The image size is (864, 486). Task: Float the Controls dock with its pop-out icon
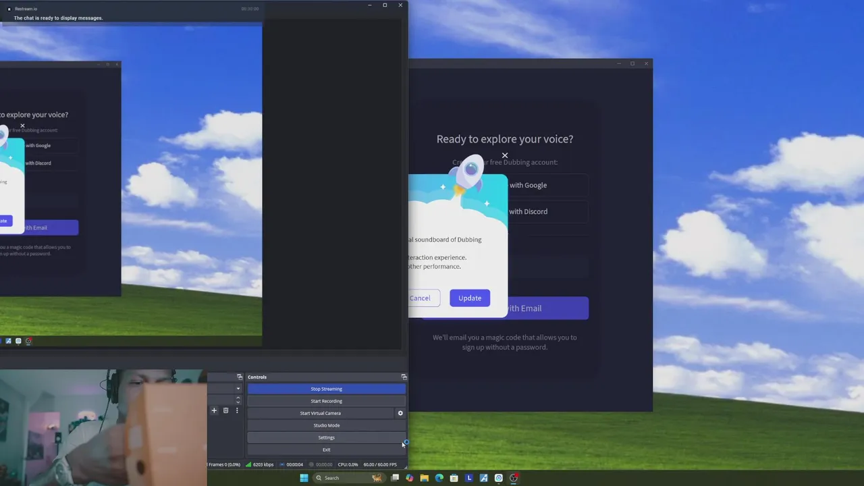pos(404,377)
